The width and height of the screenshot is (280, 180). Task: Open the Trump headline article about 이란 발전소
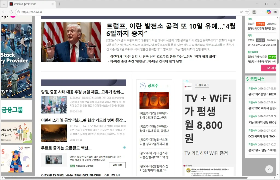click(x=171, y=30)
